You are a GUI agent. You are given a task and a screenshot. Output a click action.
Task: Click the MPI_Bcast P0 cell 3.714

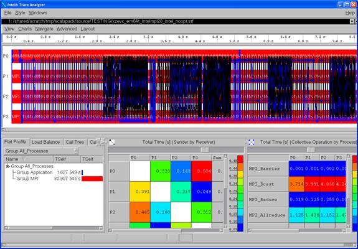pyautogui.click(x=296, y=184)
